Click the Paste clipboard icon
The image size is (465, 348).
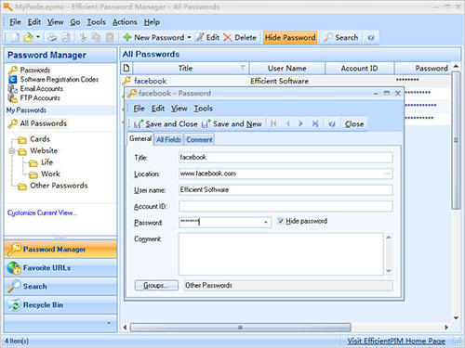(110, 37)
